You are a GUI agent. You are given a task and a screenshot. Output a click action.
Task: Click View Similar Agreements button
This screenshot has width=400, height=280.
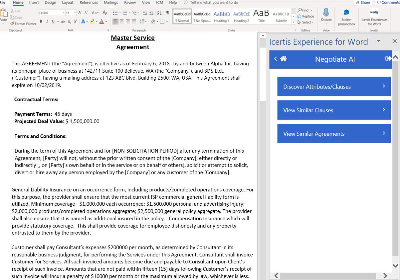(334, 134)
